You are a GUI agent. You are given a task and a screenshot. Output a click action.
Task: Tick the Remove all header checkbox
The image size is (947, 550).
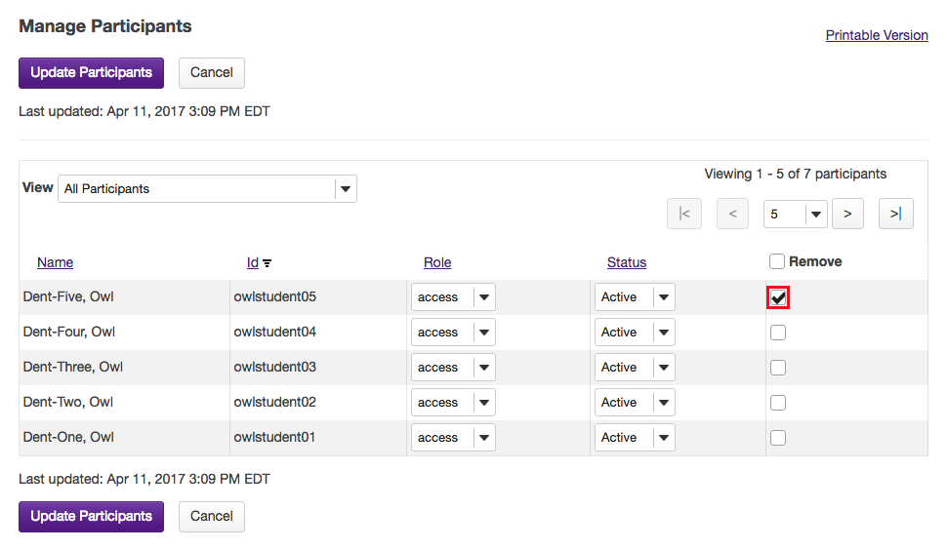click(777, 261)
